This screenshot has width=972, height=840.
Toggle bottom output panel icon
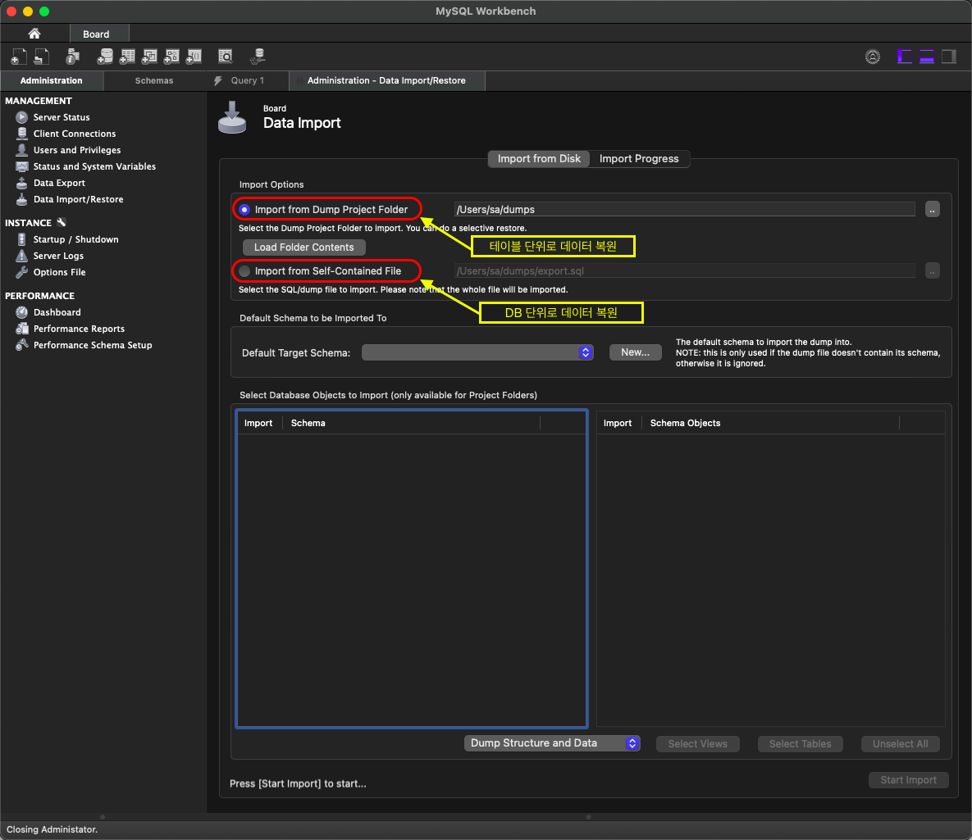[927, 57]
